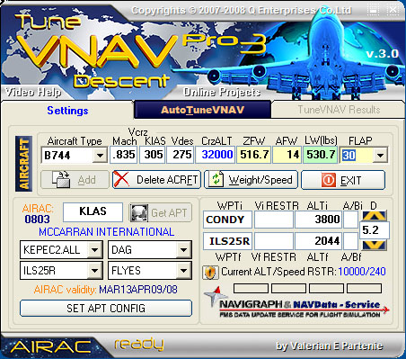Screen dimensions: 406x359
Task: Click the LW(lbs) 530.7 field
Action: pos(320,155)
